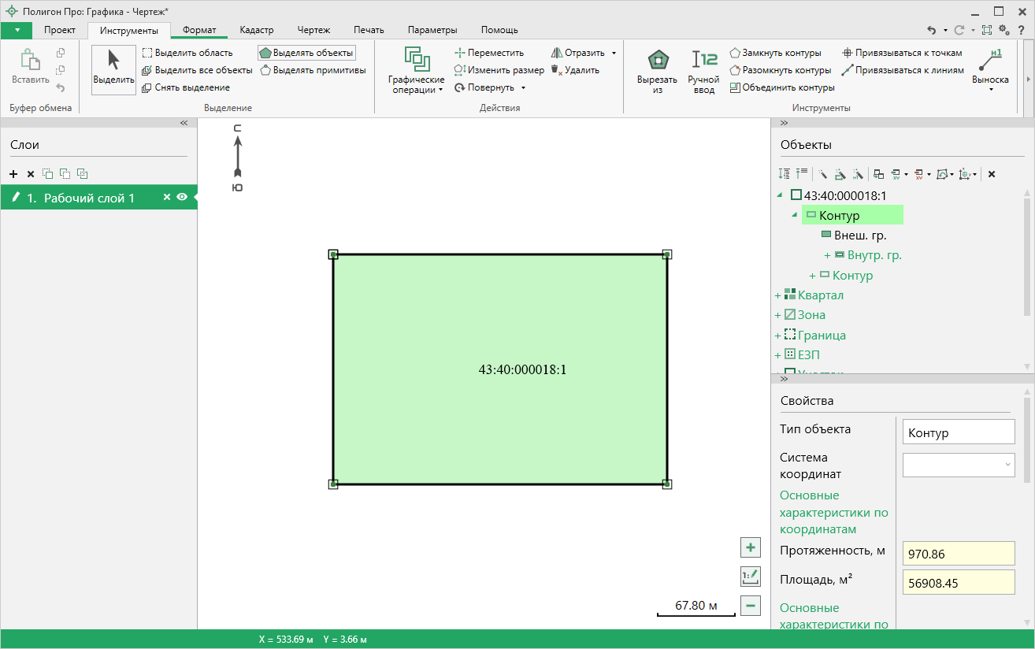The width and height of the screenshot is (1035, 649).
Task: Switch to the Кадастр ribbon tab
Action: click(x=257, y=30)
